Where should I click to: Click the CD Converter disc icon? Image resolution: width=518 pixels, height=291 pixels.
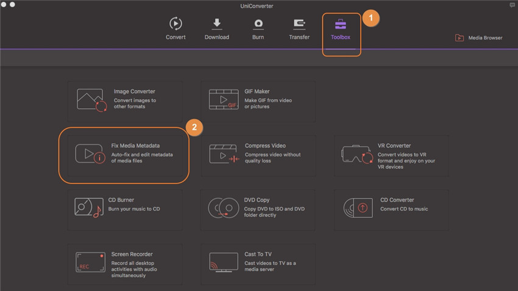pos(358,208)
